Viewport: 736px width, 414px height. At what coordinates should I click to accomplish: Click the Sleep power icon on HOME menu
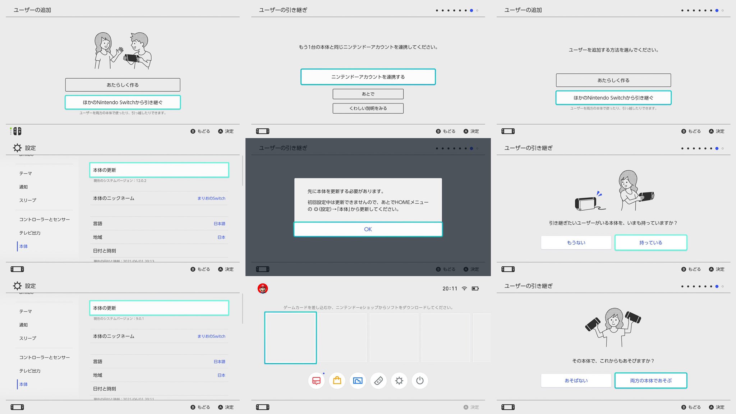(420, 381)
